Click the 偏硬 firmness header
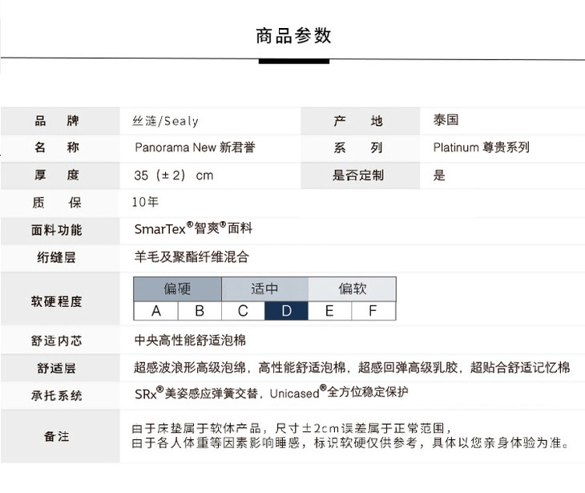Image resolution: width=585 pixels, height=493 pixels. pos(177,289)
